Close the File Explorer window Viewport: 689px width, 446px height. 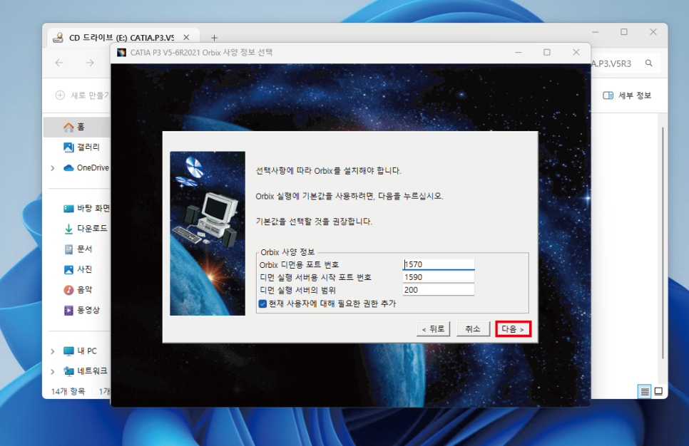653,32
